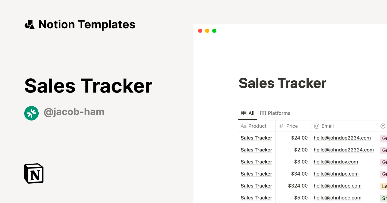387x203 pixels.
Task: Click the Notion cube logo
Action: click(34, 173)
